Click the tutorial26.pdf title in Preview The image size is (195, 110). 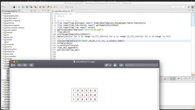(85, 62)
